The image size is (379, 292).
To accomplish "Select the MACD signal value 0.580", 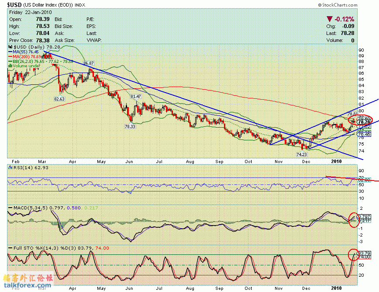I will coord(73,208).
